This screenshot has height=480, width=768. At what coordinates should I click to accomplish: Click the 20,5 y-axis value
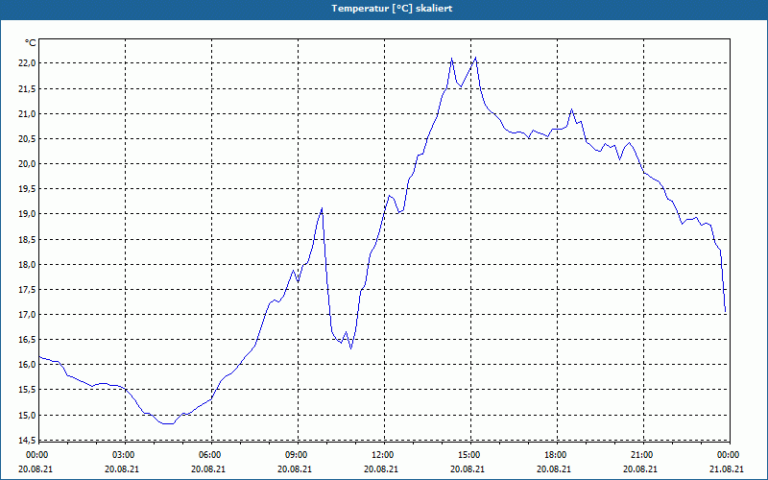click(x=26, y=138)
